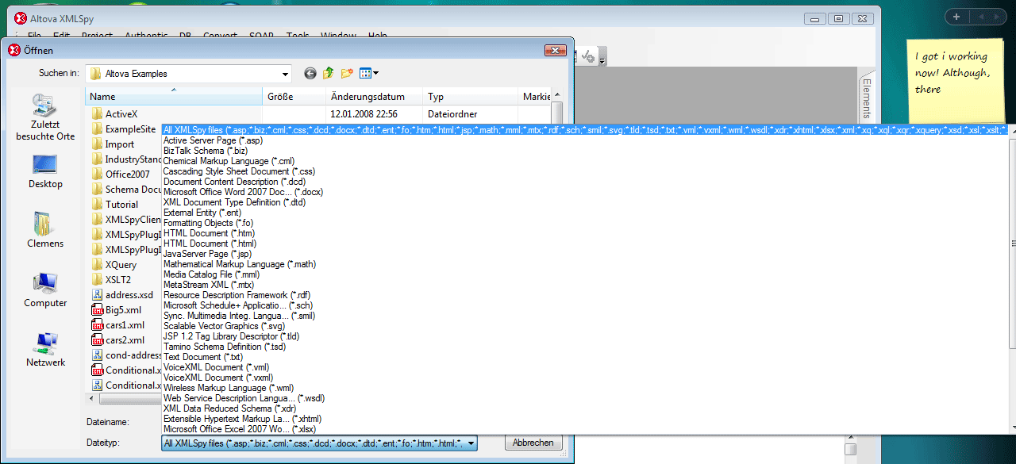Image resolution: width=1016 pixels, height=464 pixels.
Task: Open Netzwerk in the places bar
Action: point(45,350)
